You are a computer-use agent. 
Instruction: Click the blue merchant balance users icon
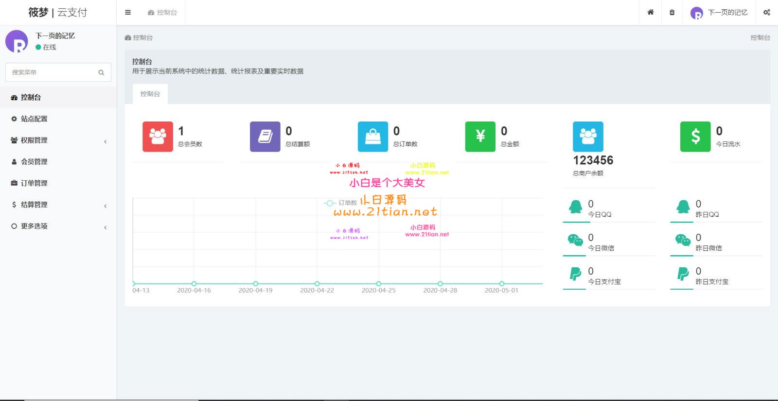pyautogui.click(x=588, y=137)
